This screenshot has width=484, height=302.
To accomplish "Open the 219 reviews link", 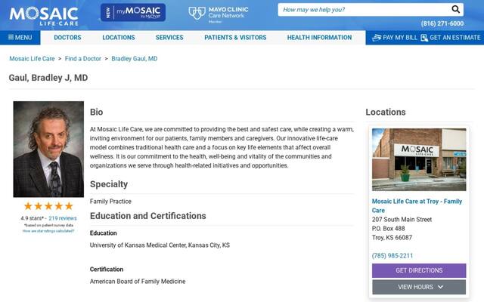I will 63,218.
